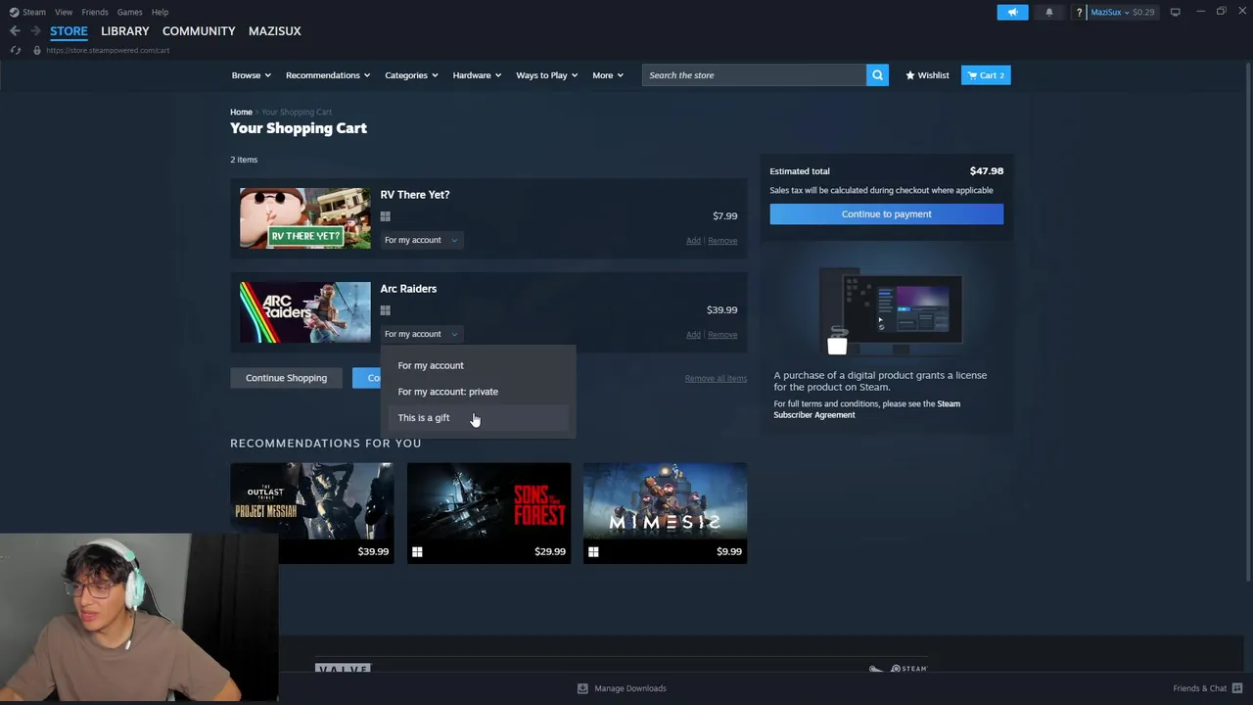This screenshot has width=1253, height=705.
Task: Open the Wishlist
Action: (x=927, y=75)
